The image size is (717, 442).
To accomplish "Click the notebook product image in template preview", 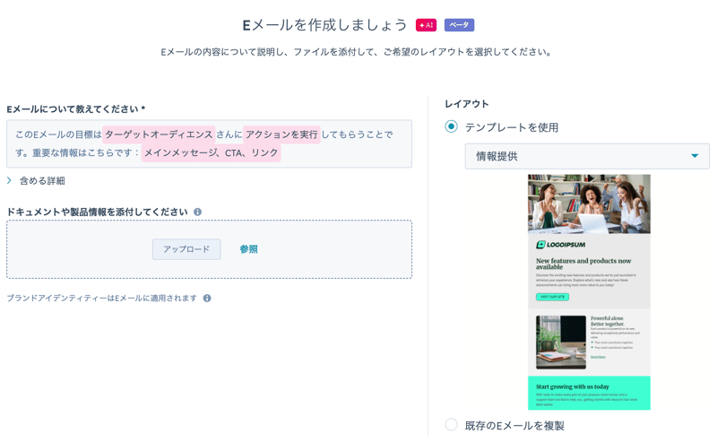I will pyautogui.click(x=561, y=342).
